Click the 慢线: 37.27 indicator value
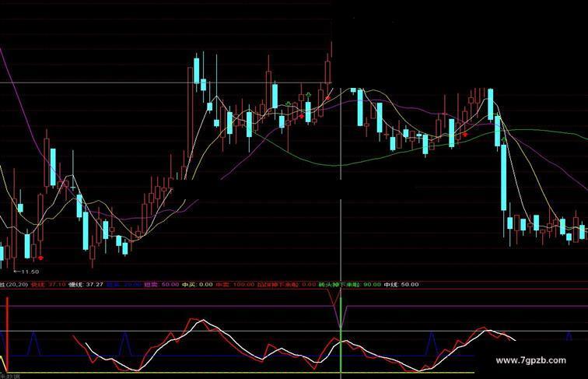Screen dimensions: 588x379 click(x=86, y=284)
